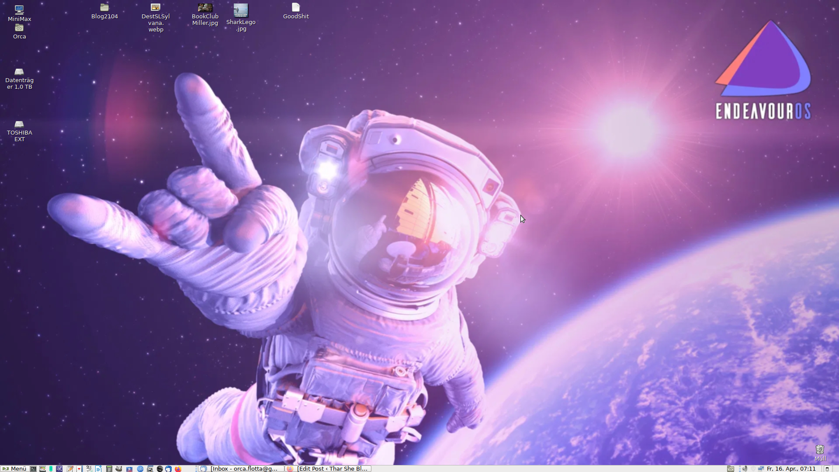Open the file-tools launcher beside Writer icon

click(x=89, y=469)
